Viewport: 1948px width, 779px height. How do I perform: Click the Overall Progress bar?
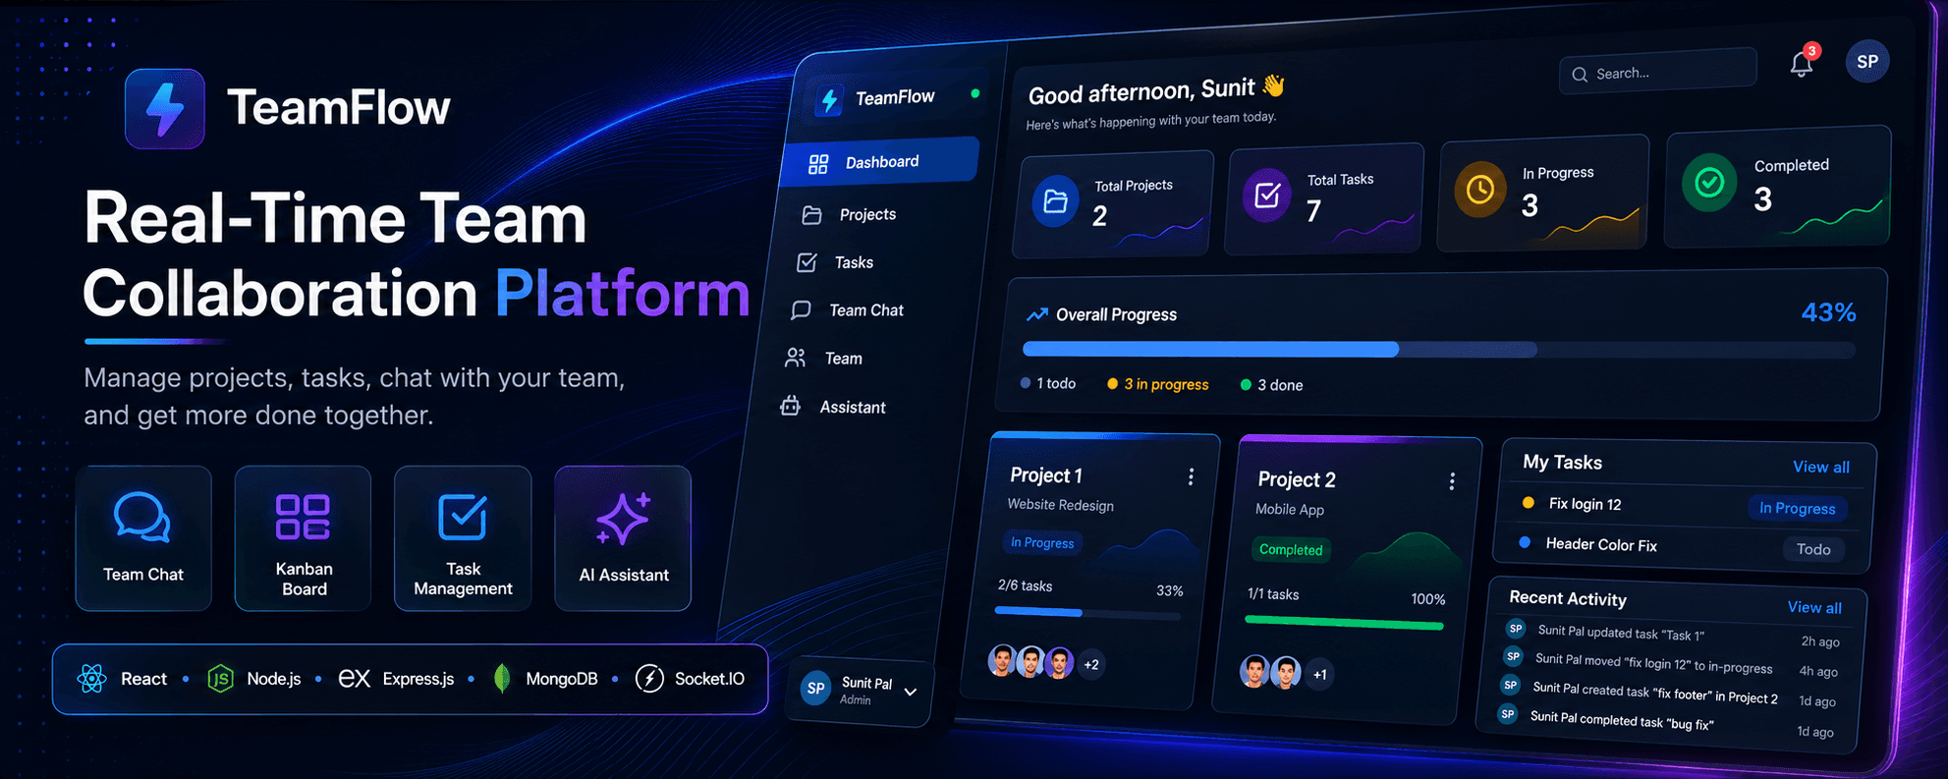[x=1439, y=350]
